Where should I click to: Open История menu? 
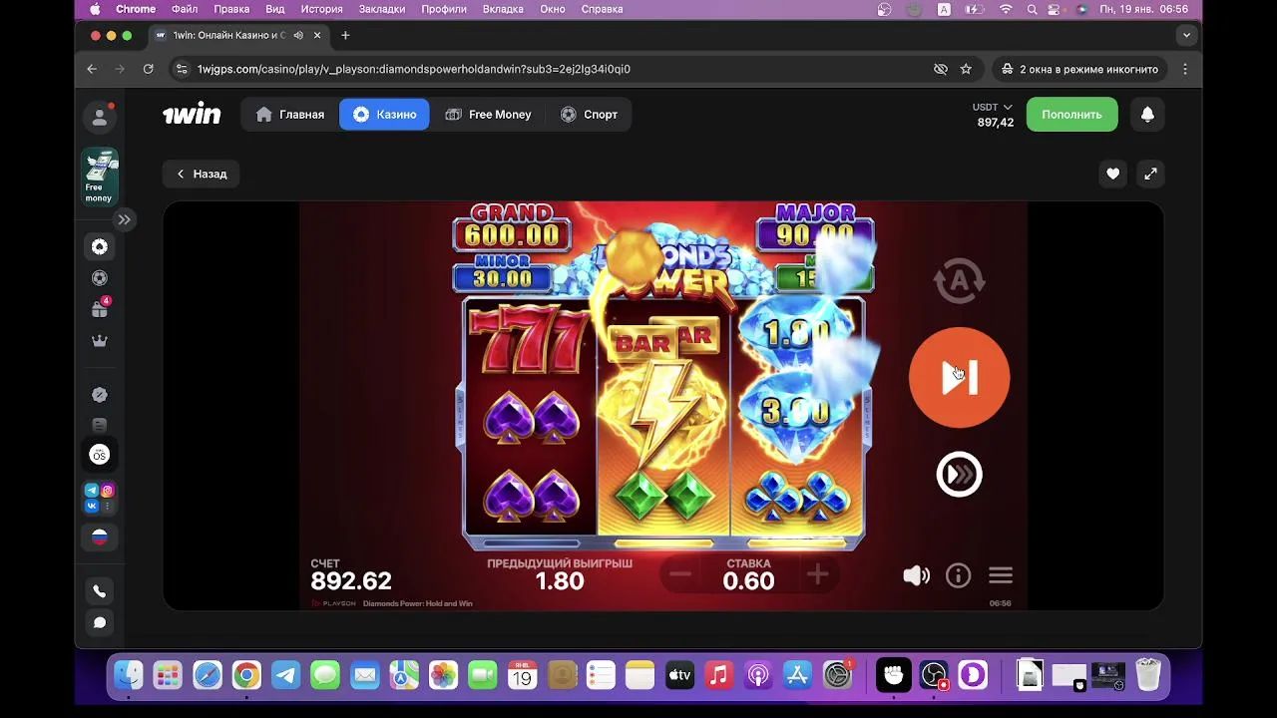pyautogui.click(x=321, y=9)
